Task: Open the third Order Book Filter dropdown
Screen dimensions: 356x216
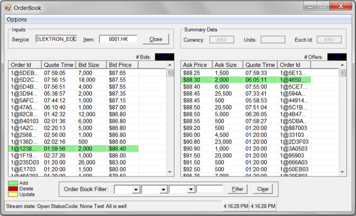Action: (x=191, y=190)
